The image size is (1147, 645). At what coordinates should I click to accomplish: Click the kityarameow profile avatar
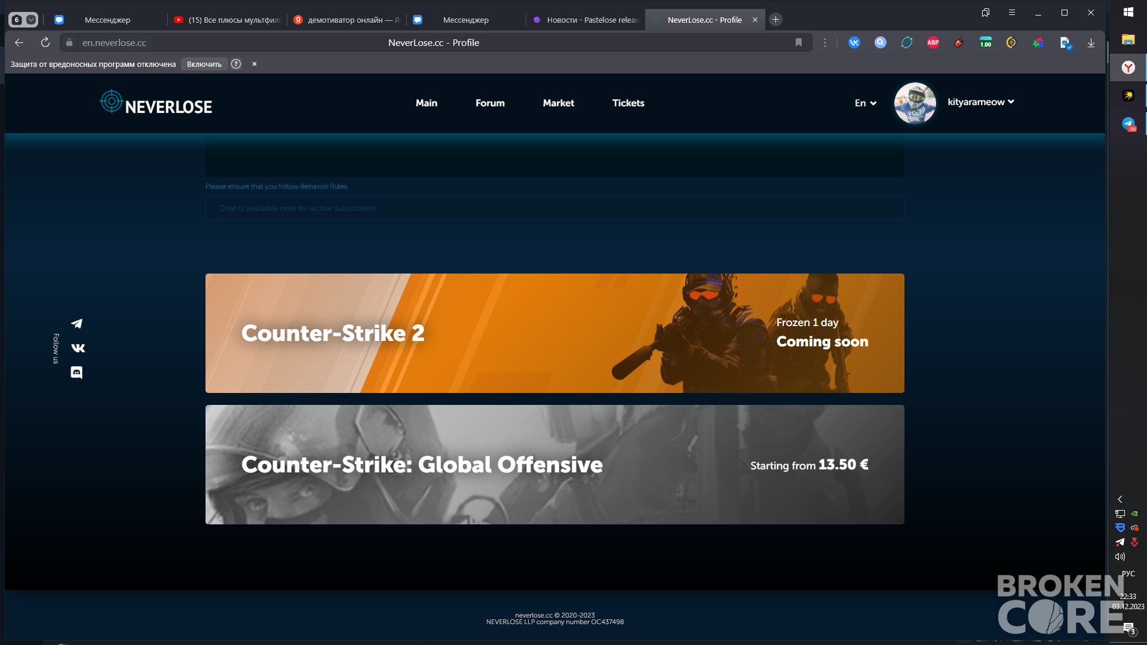915,103
